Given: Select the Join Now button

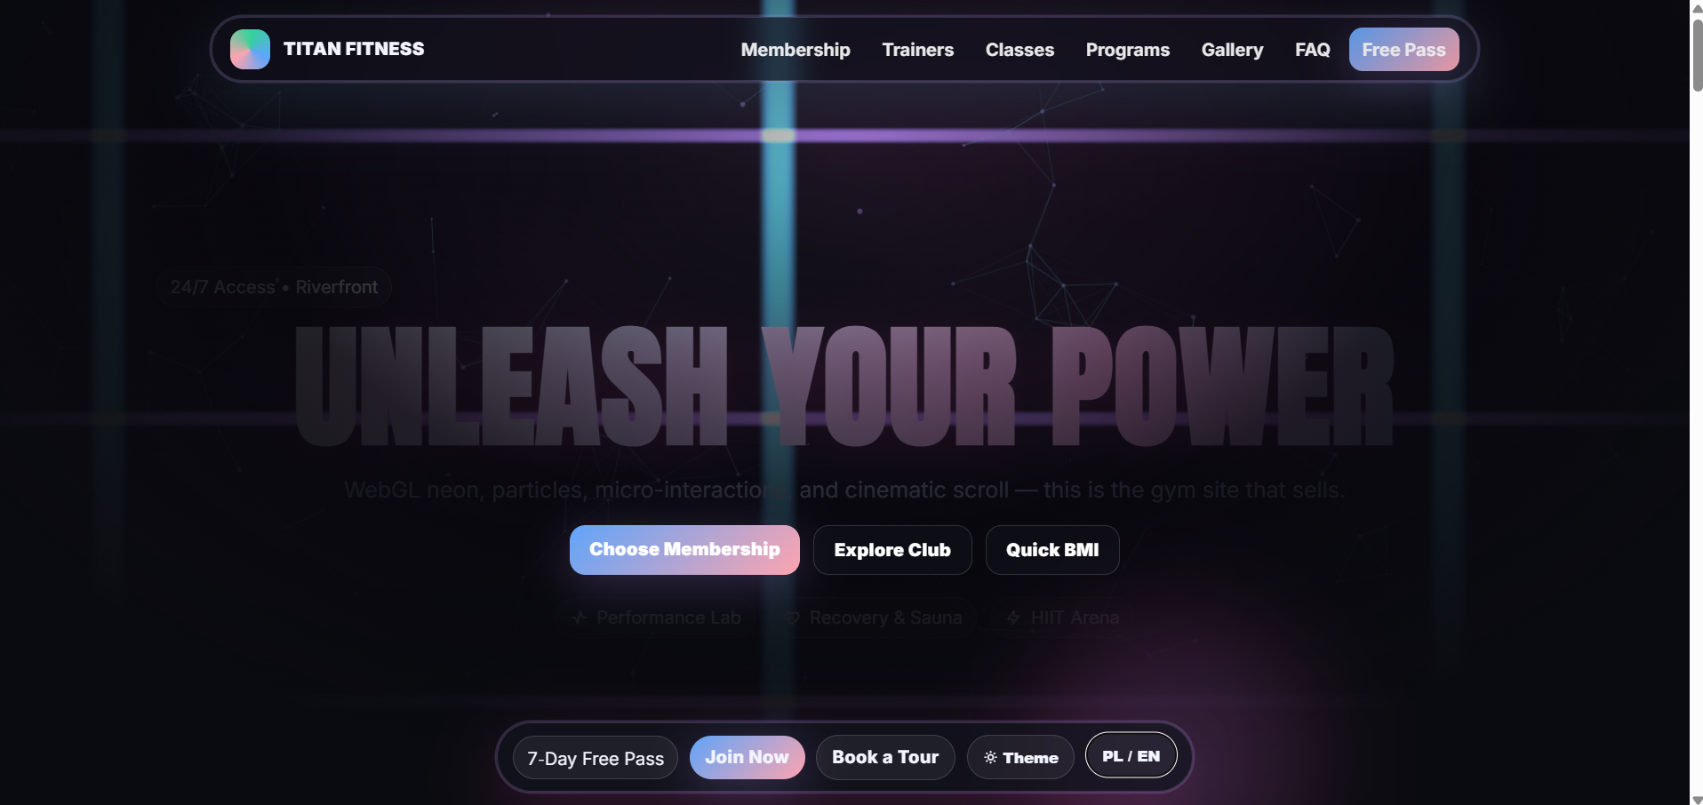Looking at the screenshot, I should (747, 758).
